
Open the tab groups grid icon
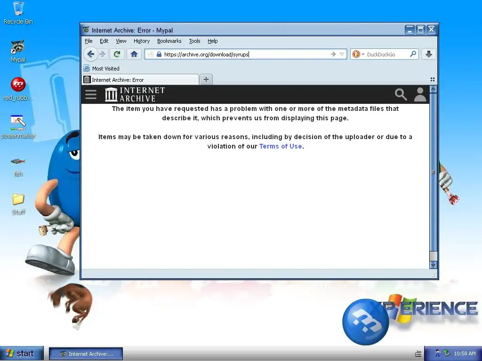tap(433, 79)
